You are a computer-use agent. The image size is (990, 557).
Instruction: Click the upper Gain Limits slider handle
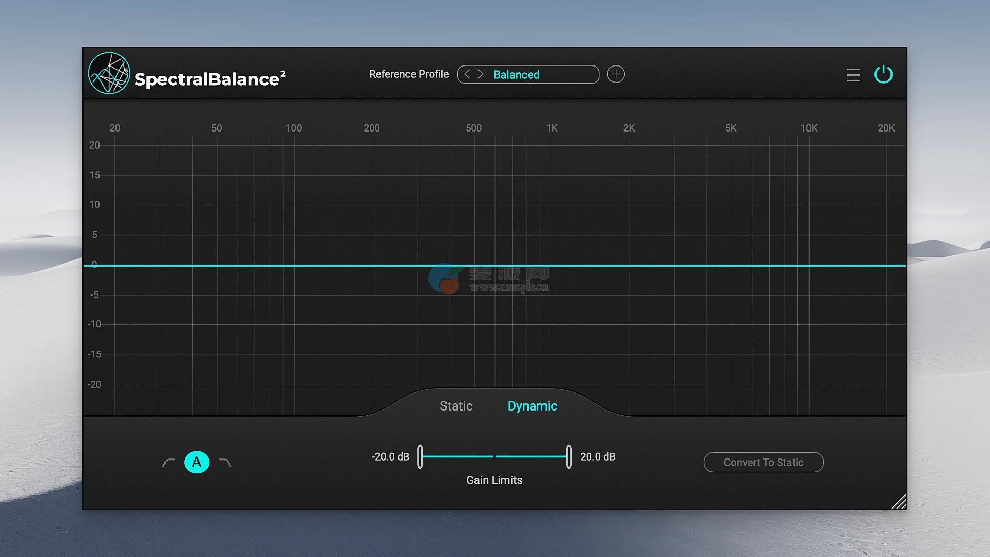coord(569,456)
